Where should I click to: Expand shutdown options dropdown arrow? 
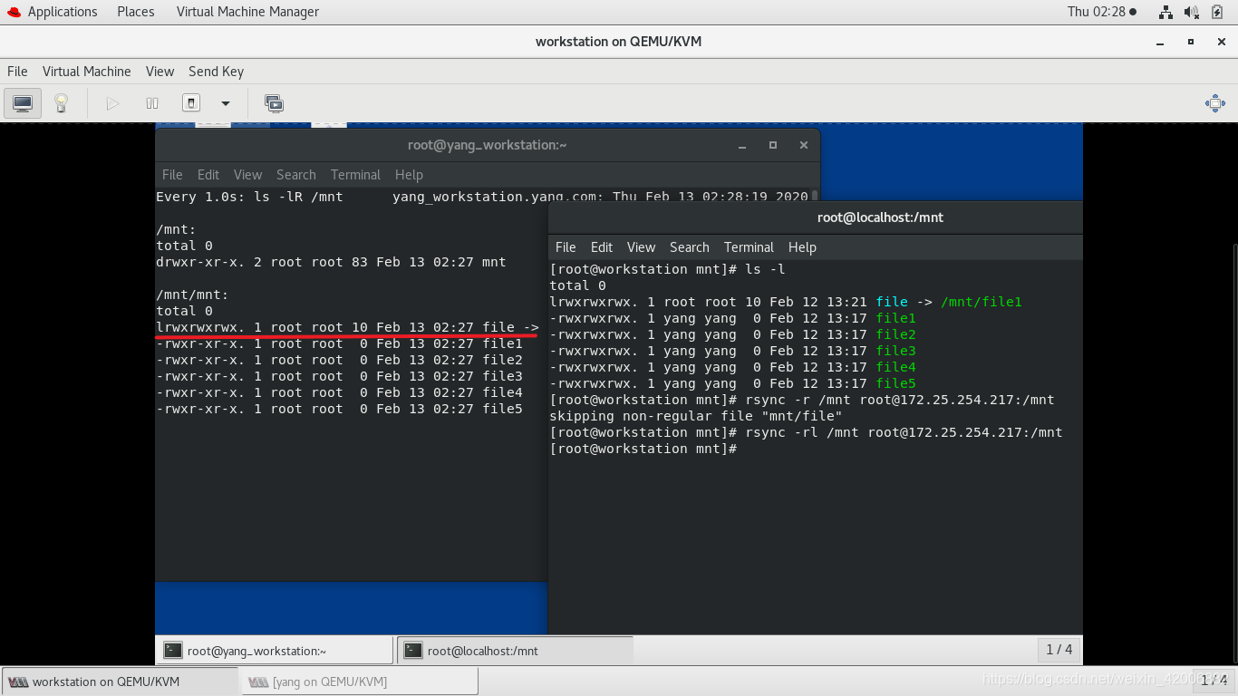coord(226,103)
